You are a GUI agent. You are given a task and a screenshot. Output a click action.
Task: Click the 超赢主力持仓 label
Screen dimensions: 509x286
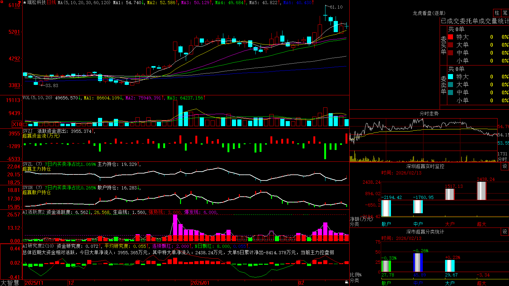pyautogui.click(x=37, y=169)
